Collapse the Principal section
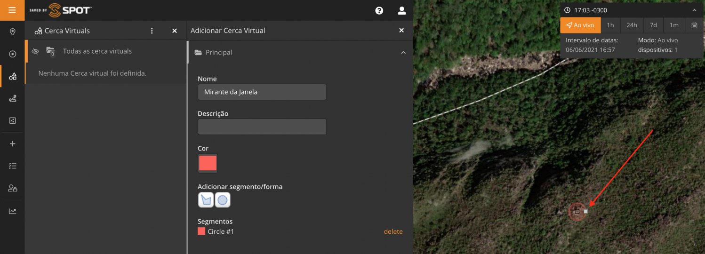 click(x=403, y=53)
